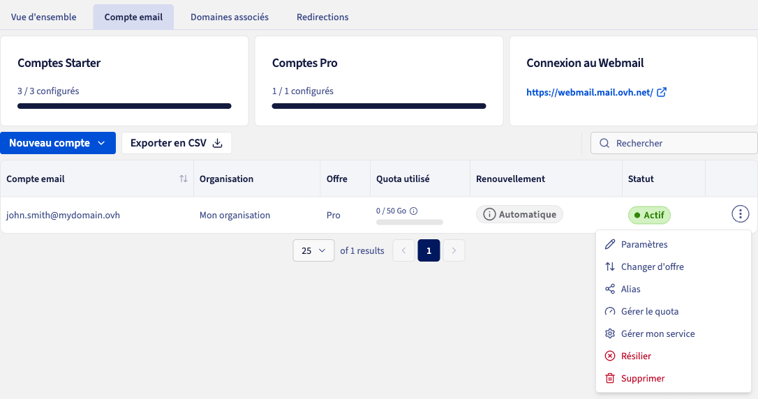758x399 pixels.
Task: Open the Redirections tab
Action: click(322, 17)
